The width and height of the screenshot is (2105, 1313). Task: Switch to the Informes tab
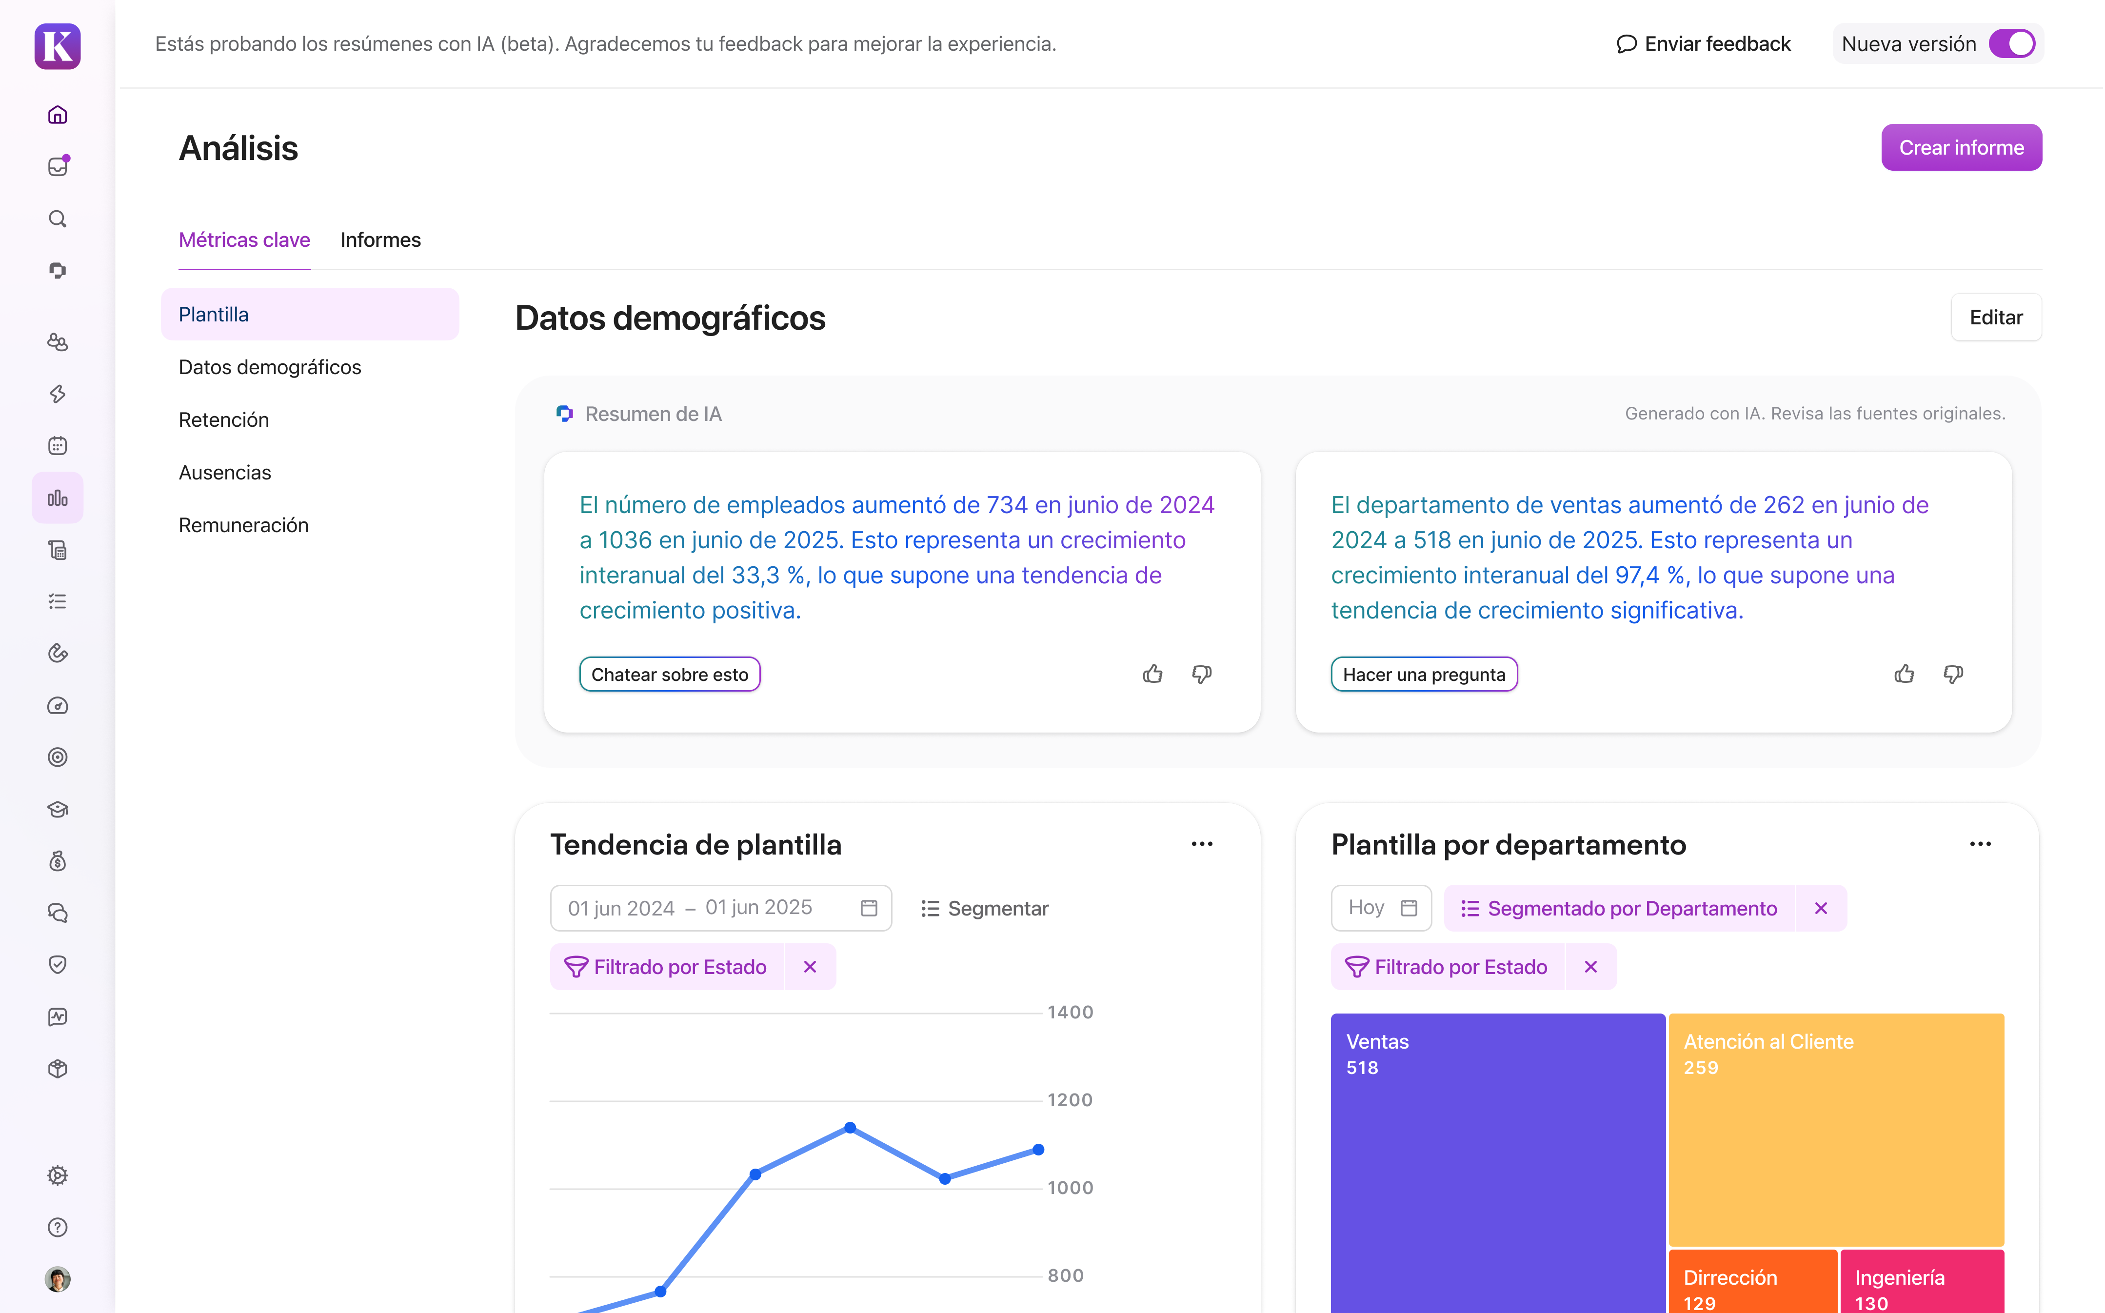380,239
